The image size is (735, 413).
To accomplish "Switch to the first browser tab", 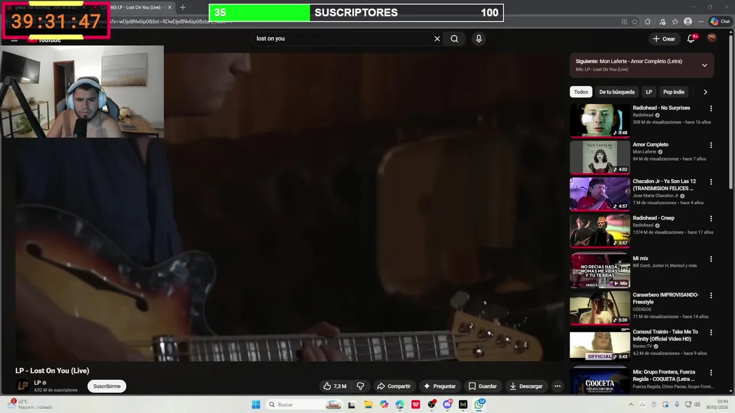I will [x=46, y=7].
